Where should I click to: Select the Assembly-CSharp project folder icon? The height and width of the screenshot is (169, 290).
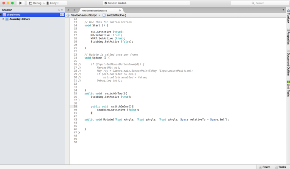7,19
